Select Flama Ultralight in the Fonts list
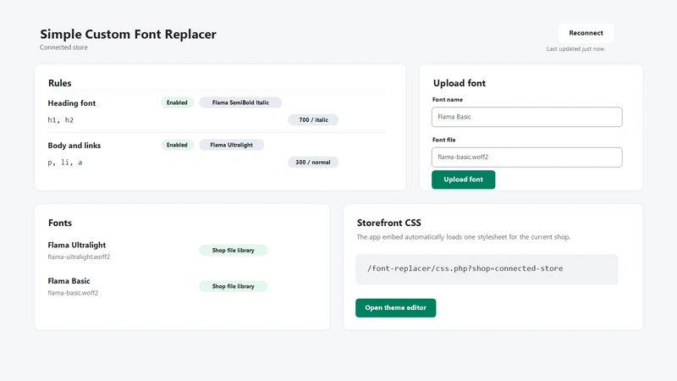Screen dimensions: 677x381 [x=77, y=245]
